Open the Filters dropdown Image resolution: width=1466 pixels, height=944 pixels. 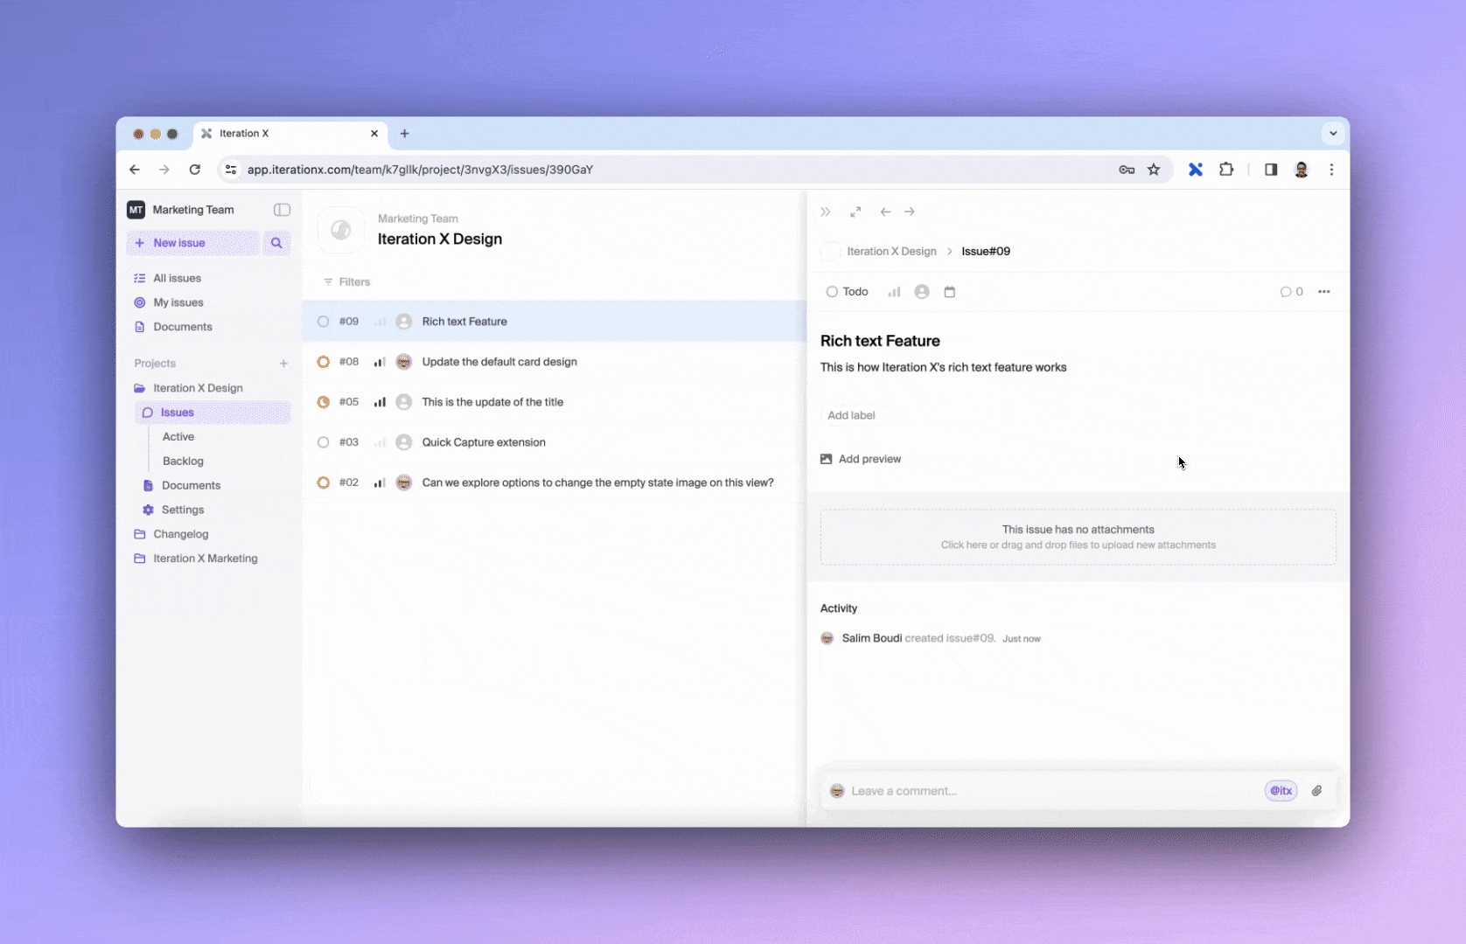pos(347,282)
